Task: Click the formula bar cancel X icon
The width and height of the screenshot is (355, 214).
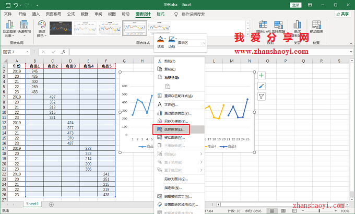Action: [x=43, y=52]
